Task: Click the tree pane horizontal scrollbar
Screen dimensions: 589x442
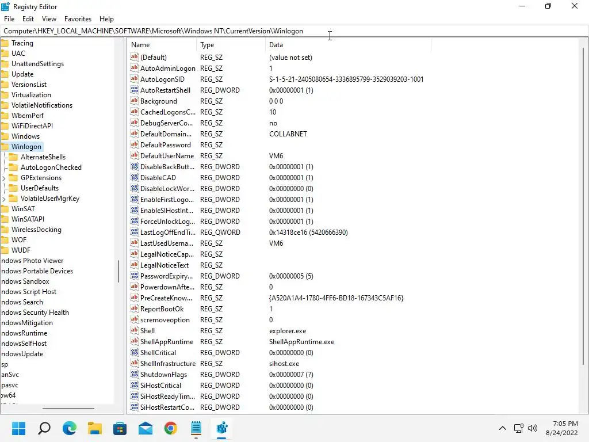Action: 68,408
